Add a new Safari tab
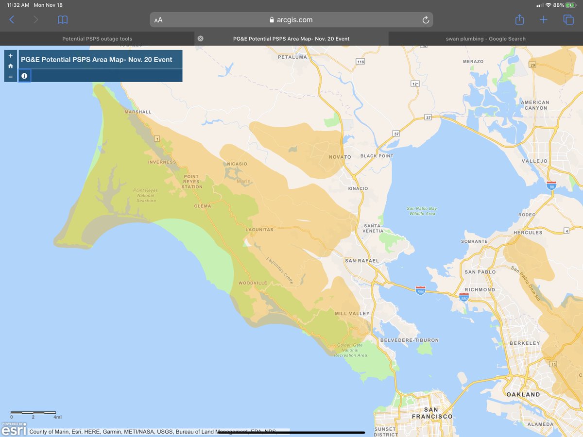This screenshot has height=437, width=583. [543, 20]
